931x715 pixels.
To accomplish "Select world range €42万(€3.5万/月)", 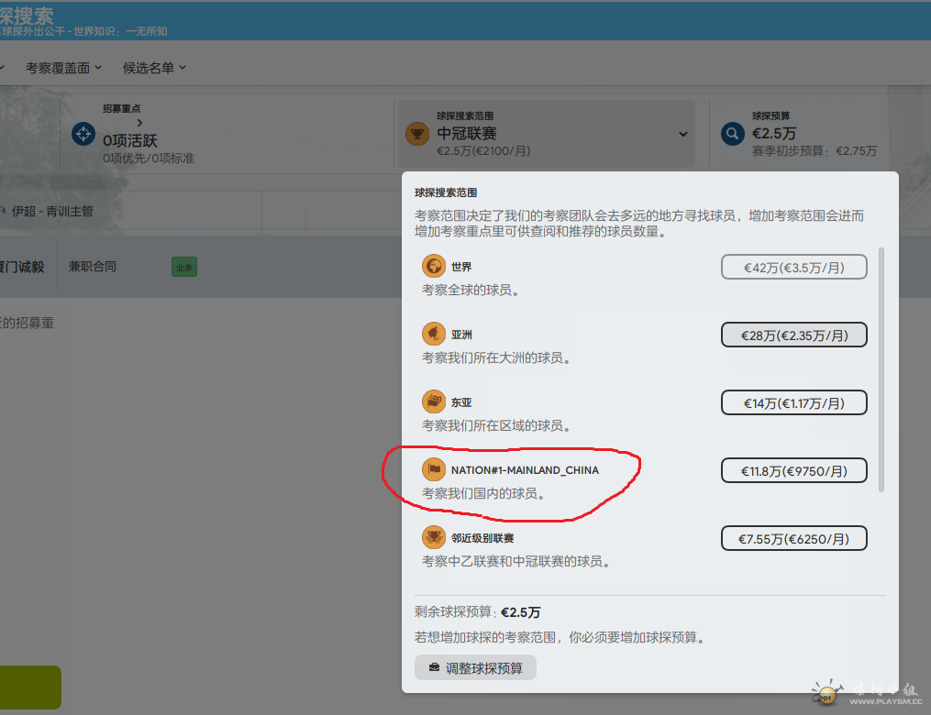I will pyautogui.click(x=793, y=267).
